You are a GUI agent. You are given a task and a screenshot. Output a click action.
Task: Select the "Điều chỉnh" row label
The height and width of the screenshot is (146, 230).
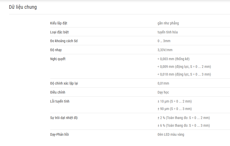click(x=58, y=92)
